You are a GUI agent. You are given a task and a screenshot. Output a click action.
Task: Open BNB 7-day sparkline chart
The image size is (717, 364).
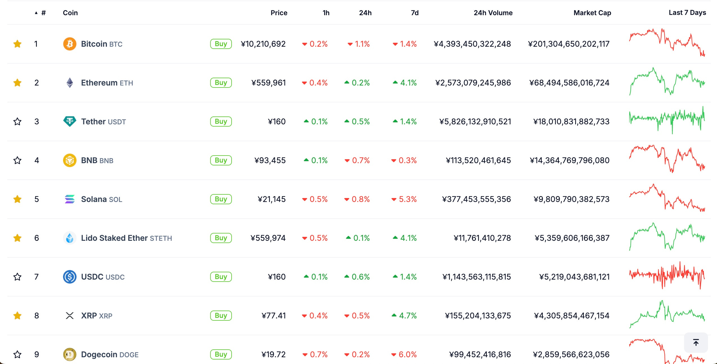667,159
